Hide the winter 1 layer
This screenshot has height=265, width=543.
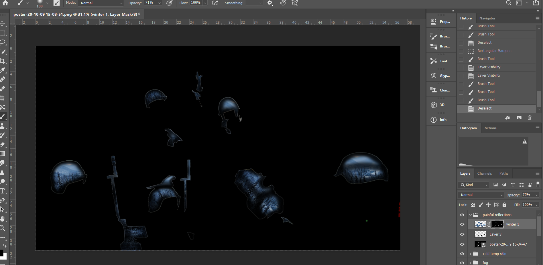tap(462, 224)
